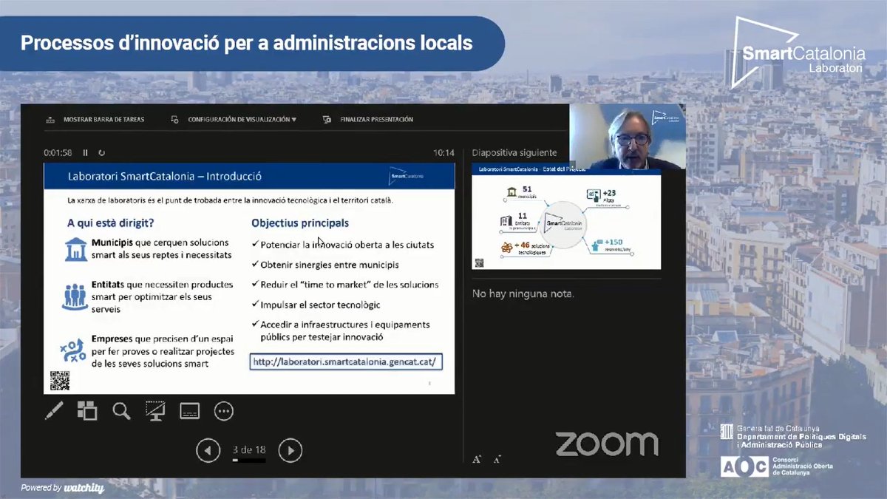Click the Finalizar presentación icon
This screenshot has width=887, height=499.
point(326,119)
